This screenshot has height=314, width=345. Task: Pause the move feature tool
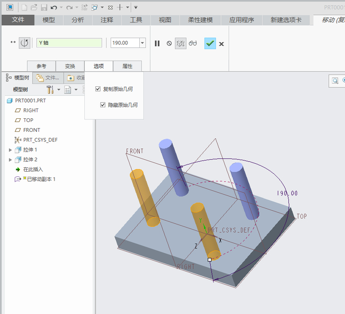(157, 43)
